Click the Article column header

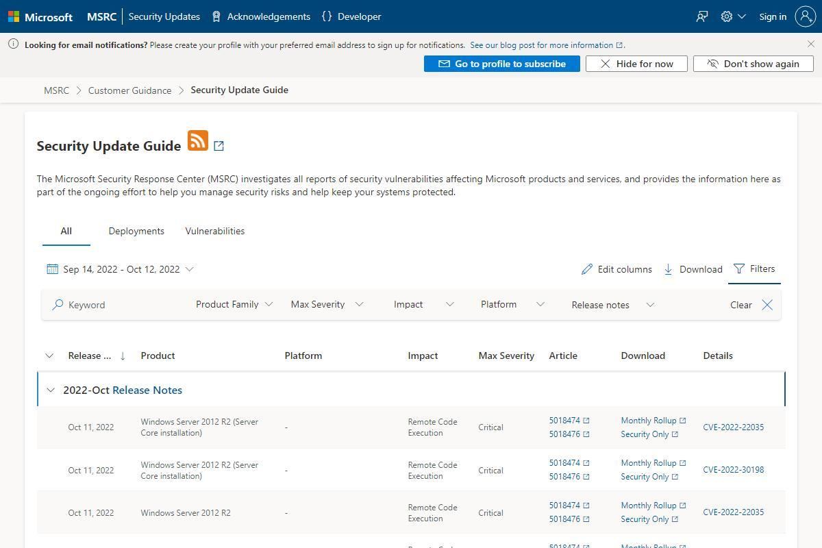click(563, 356)
